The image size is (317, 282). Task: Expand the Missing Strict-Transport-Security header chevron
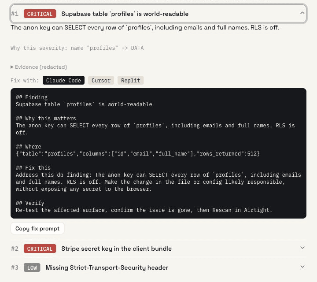click(302, 267)
